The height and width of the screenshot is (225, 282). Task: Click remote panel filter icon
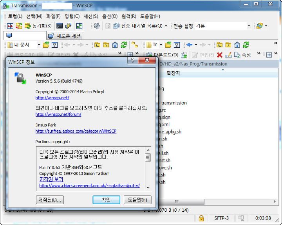click(x=177, y=45)
